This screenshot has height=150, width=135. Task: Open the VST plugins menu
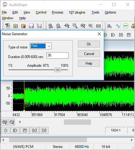(x=77, y=12)
